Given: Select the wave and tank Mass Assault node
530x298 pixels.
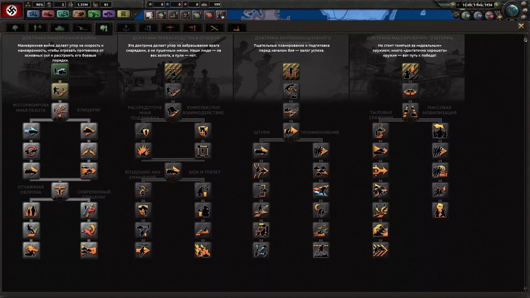Looking at the screenshot, I should tap(380, 230).
